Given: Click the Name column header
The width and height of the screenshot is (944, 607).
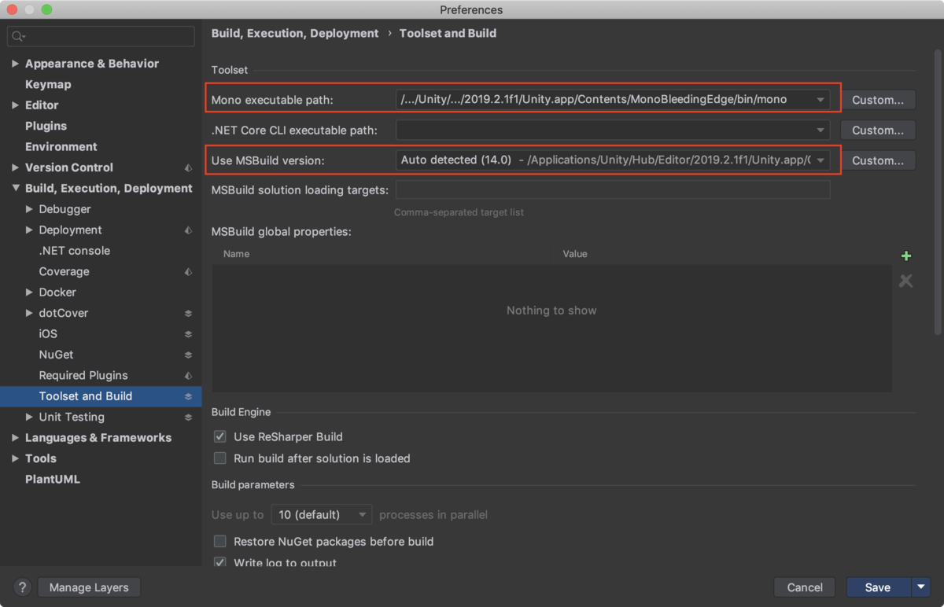Looking at the screenshot, I should pos(236,254).
